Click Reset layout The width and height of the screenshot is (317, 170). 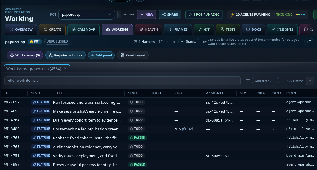(133, 55)
